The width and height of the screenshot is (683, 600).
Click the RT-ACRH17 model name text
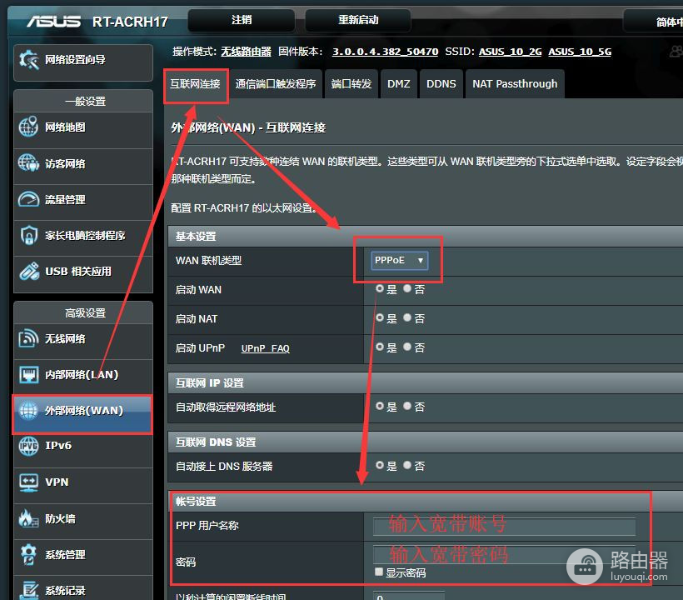[x=130, y=22]
